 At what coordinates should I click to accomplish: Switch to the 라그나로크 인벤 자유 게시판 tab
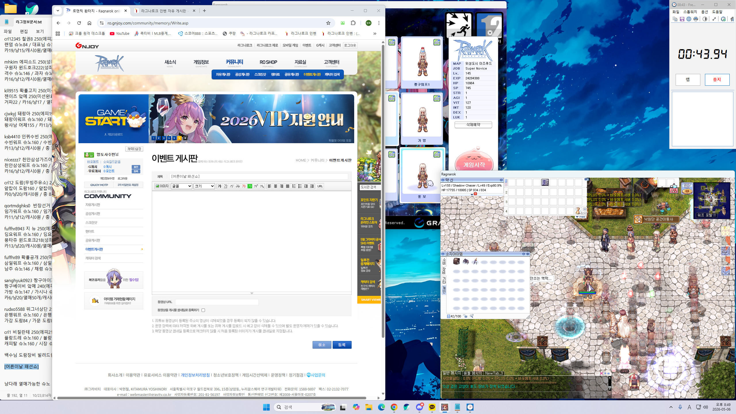coord(165,11)
